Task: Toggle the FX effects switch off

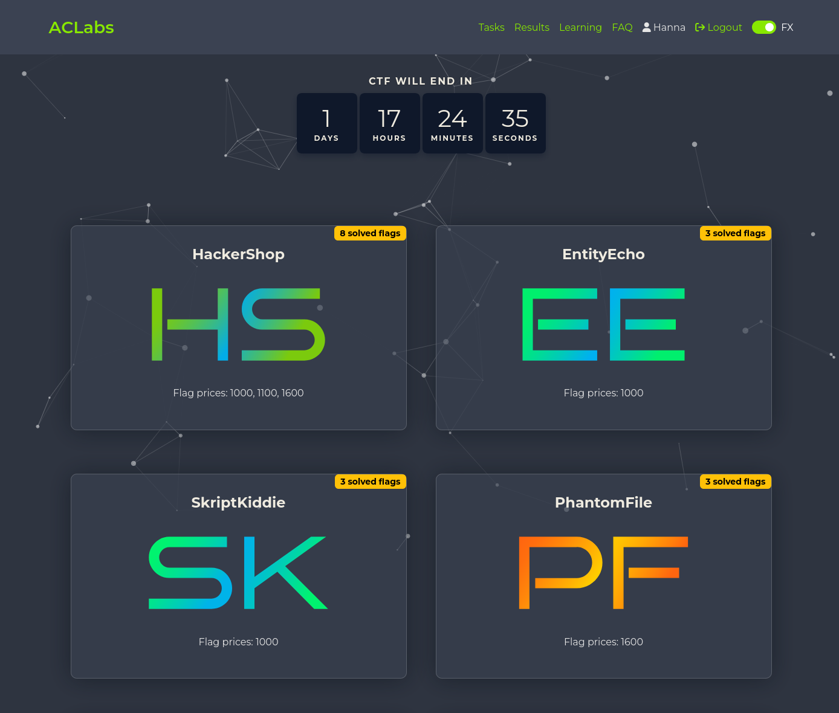Action: pyautogui.click(x=763, y=27)
